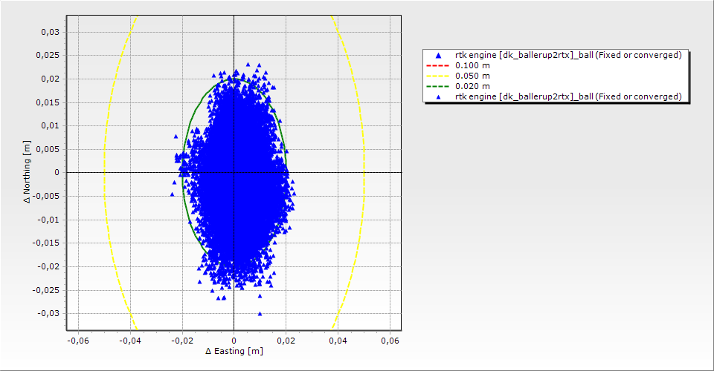This screenshot has height=371, width=714.
Task: Click the 0,03 tick on the Northing axis
Action: (51, 32)
